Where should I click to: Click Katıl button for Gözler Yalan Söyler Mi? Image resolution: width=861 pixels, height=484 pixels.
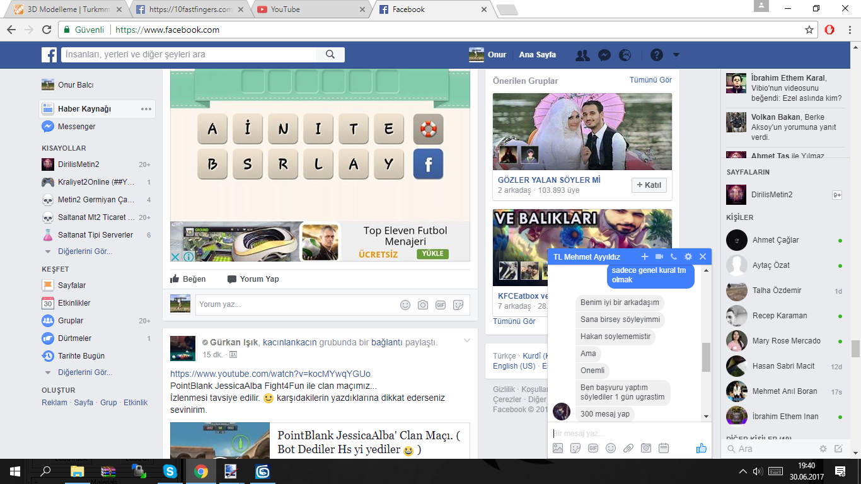649,185
